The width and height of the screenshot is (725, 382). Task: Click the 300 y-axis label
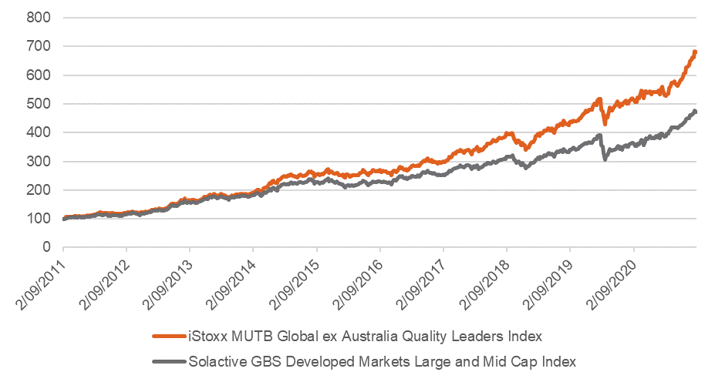[x=39, y=161]
